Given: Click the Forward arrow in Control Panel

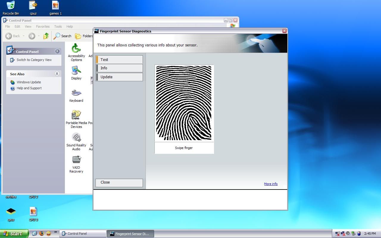Looking at the screenshot, I should point(32,36).
